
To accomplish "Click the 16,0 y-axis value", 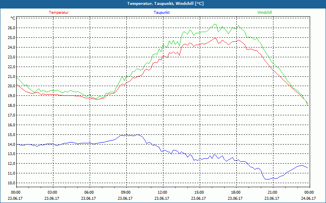I will tap(12, 125).
